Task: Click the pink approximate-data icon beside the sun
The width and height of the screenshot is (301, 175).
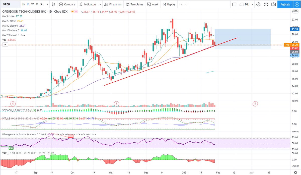Action: point(76,11)
